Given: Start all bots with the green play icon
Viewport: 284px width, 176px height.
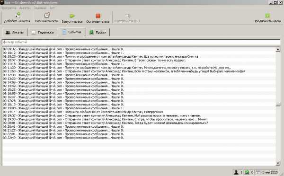Looking at the screenshot, I should click(x=72, y=16).
